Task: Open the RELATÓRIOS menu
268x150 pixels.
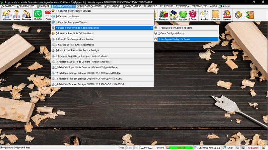Action: click(x=166, y=6)
